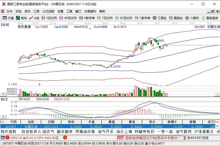This screenshot has width=220, height=146.
Task: Click the 20211019 date cell
Action: (x=51, y=127)
